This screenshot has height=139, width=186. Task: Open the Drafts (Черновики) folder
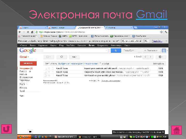(25, 80)
